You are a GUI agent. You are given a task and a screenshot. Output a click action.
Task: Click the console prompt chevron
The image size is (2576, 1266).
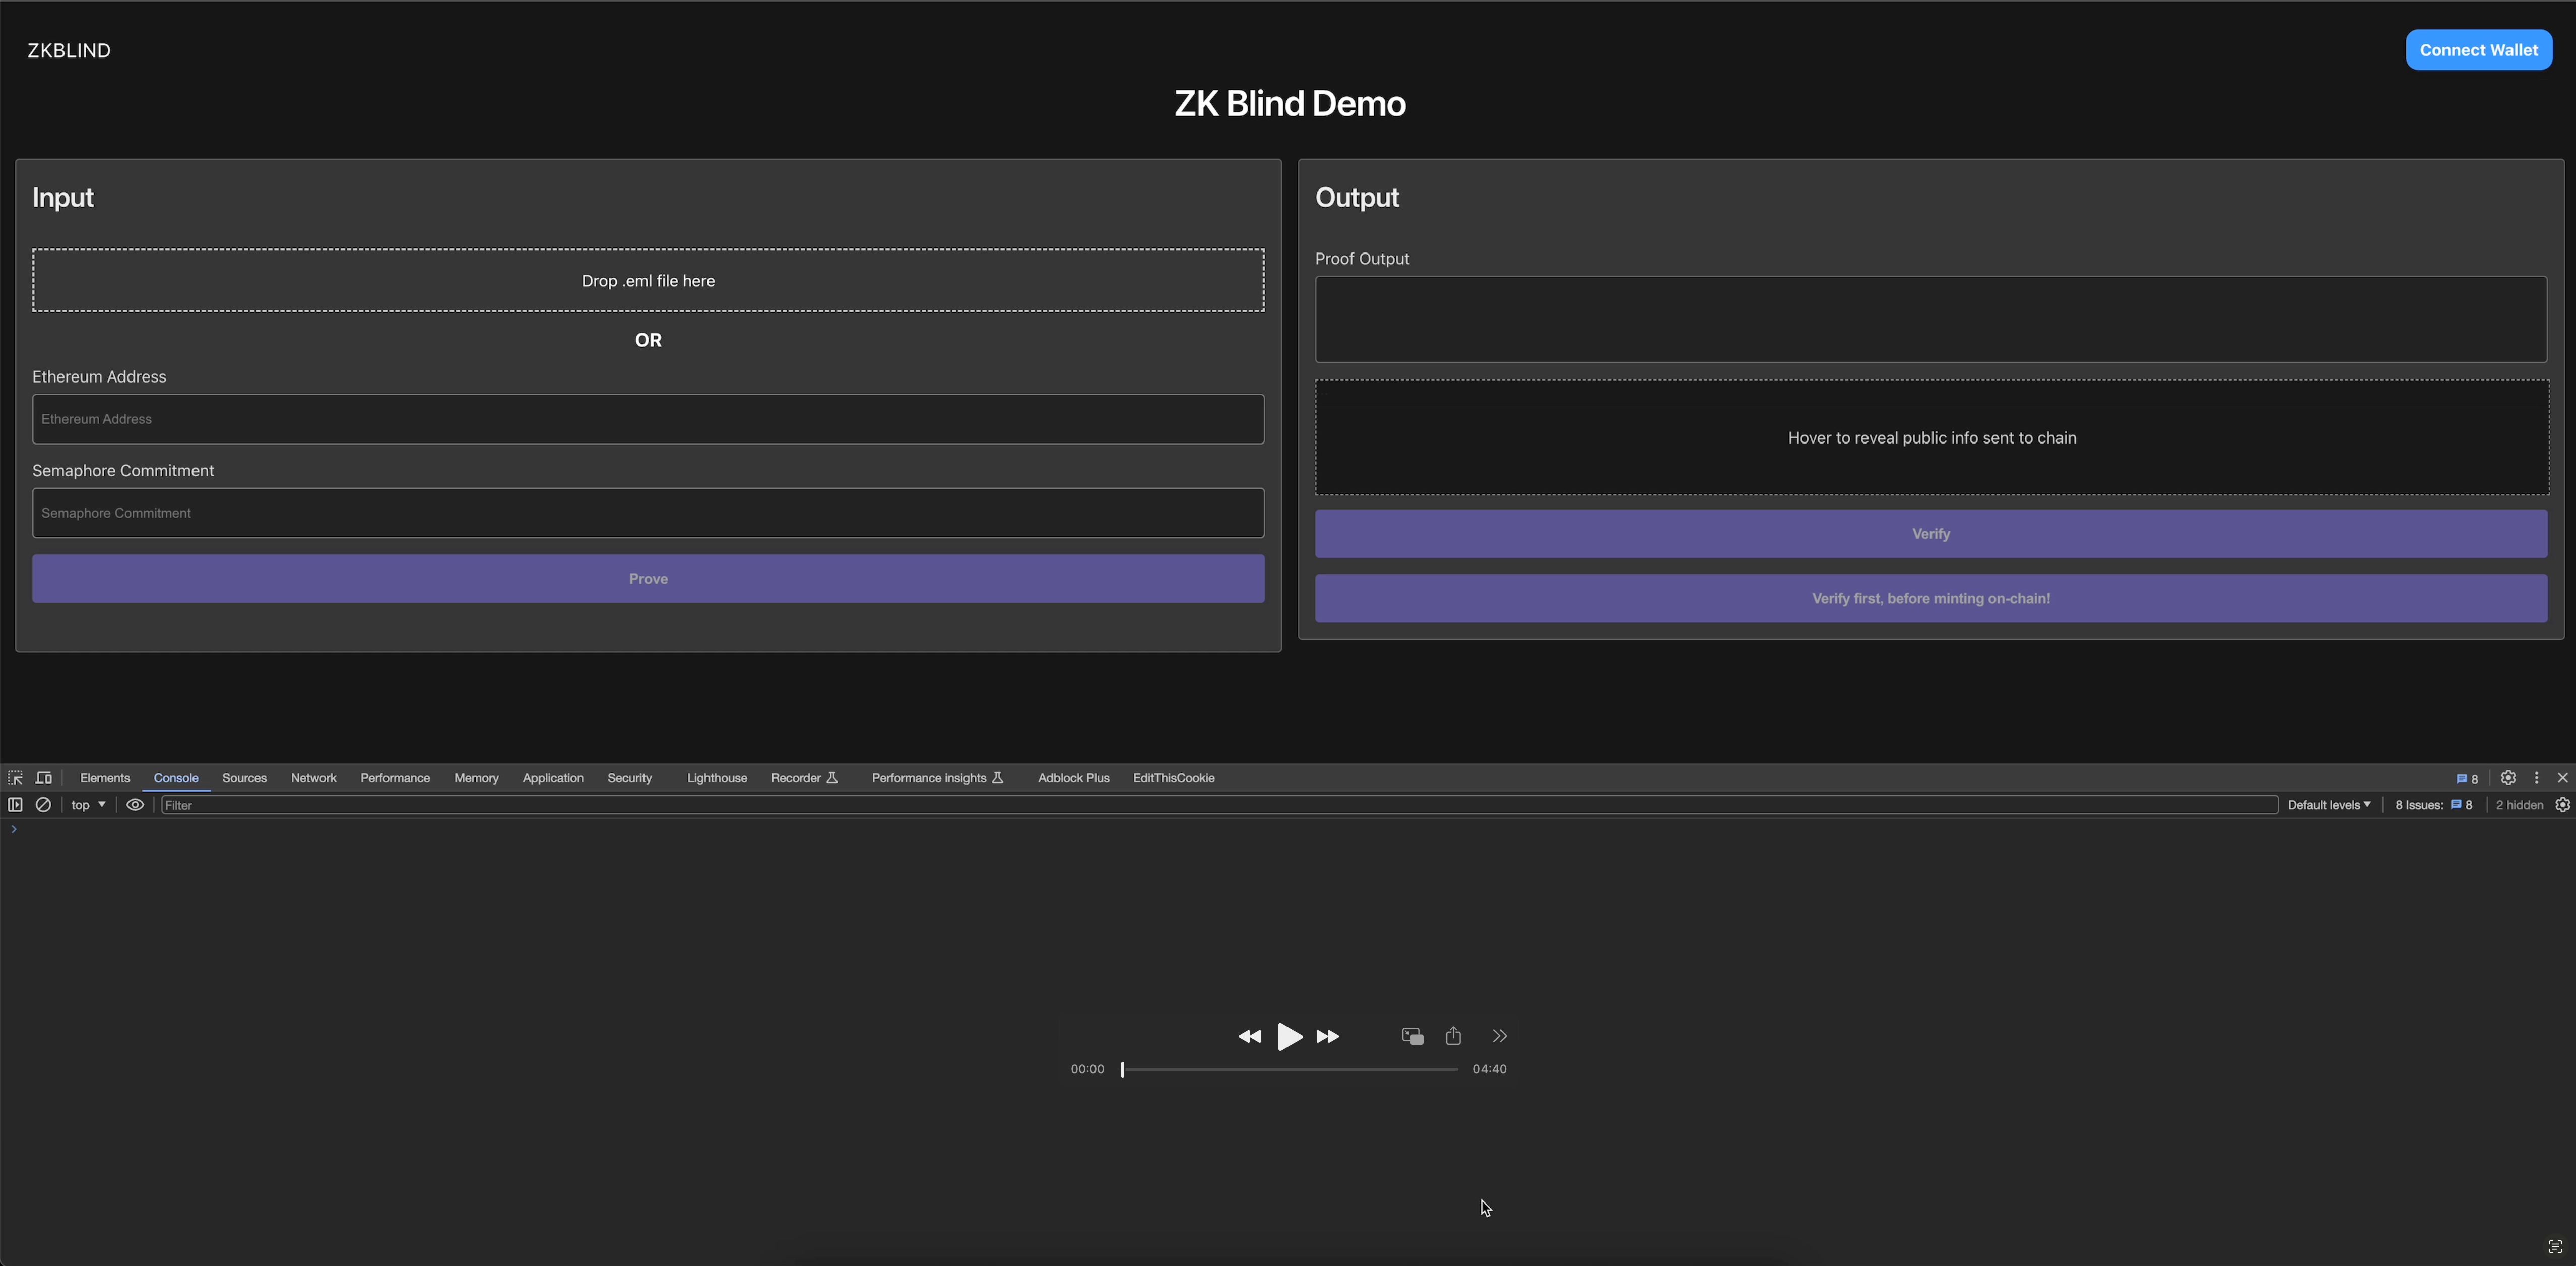point(14,829)
